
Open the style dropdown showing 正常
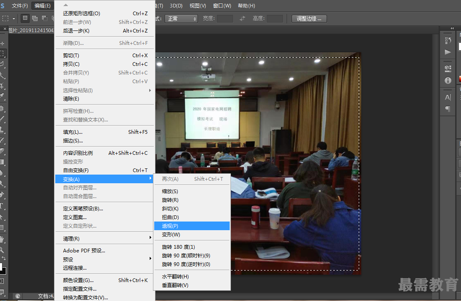coord(181,19)
